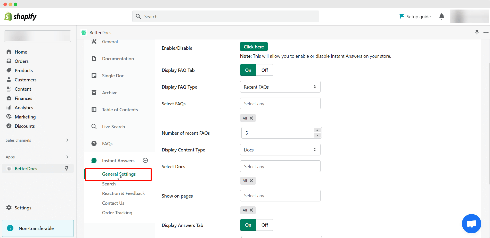
Task: Turn Display FAQ Tab On
Action: [248, 70]
